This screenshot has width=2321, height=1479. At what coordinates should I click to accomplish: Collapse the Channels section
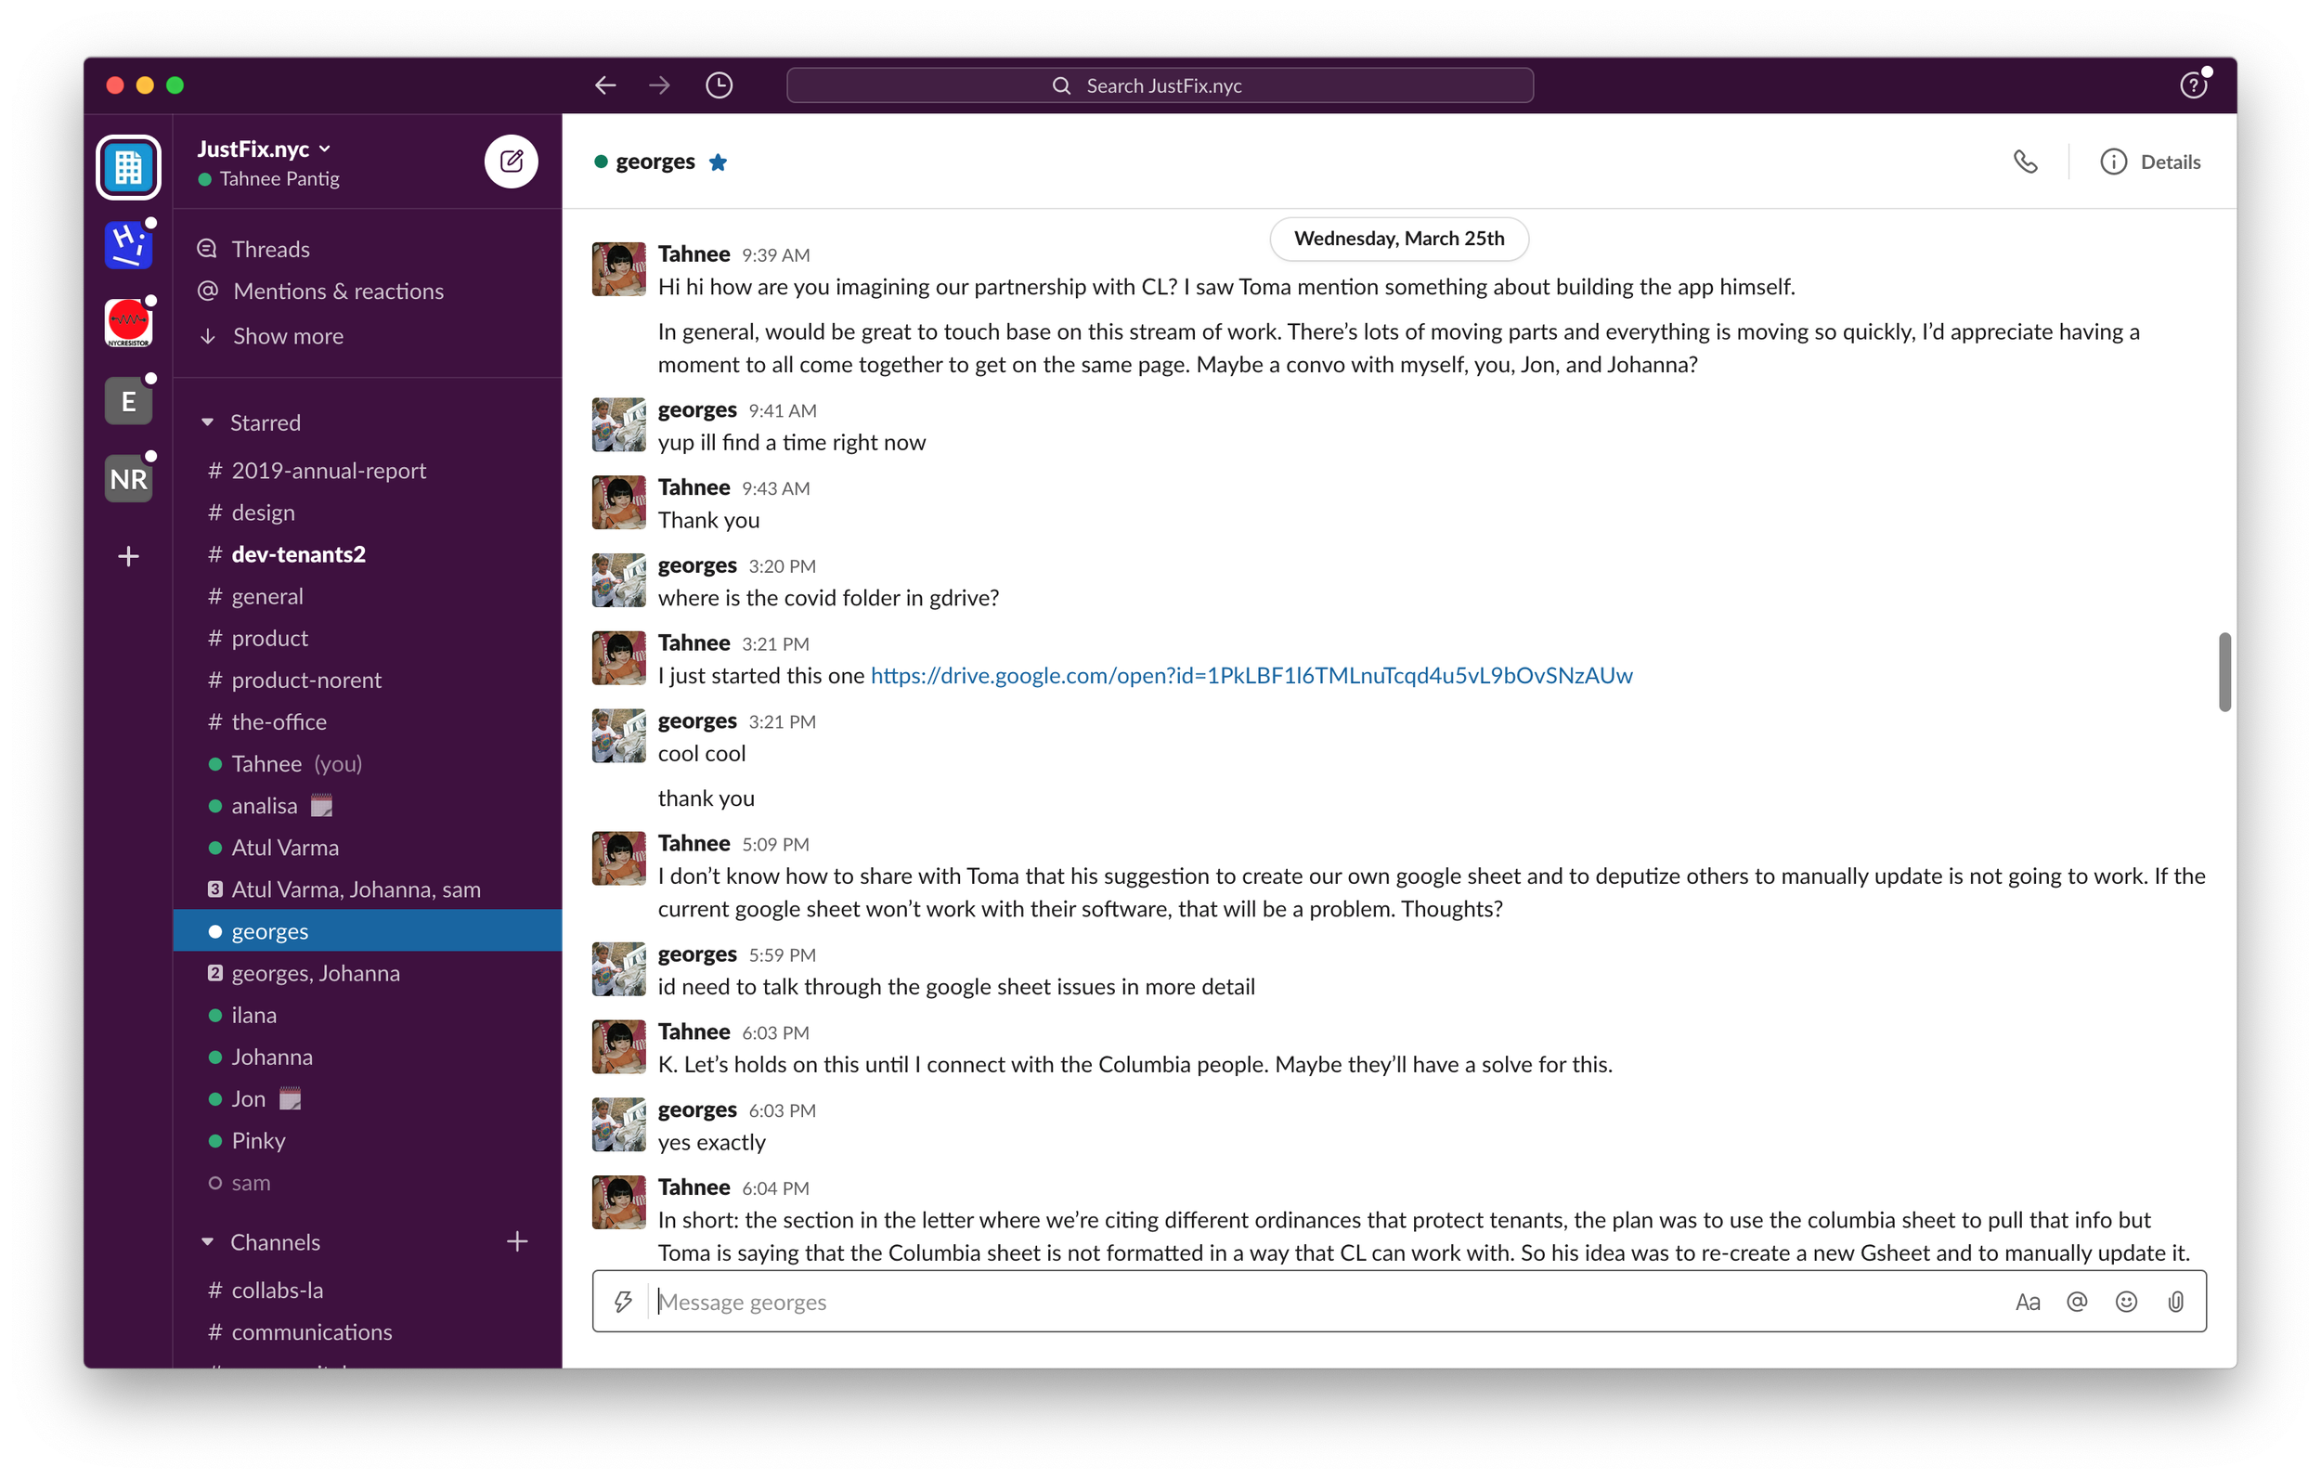tap(207, 1242)
